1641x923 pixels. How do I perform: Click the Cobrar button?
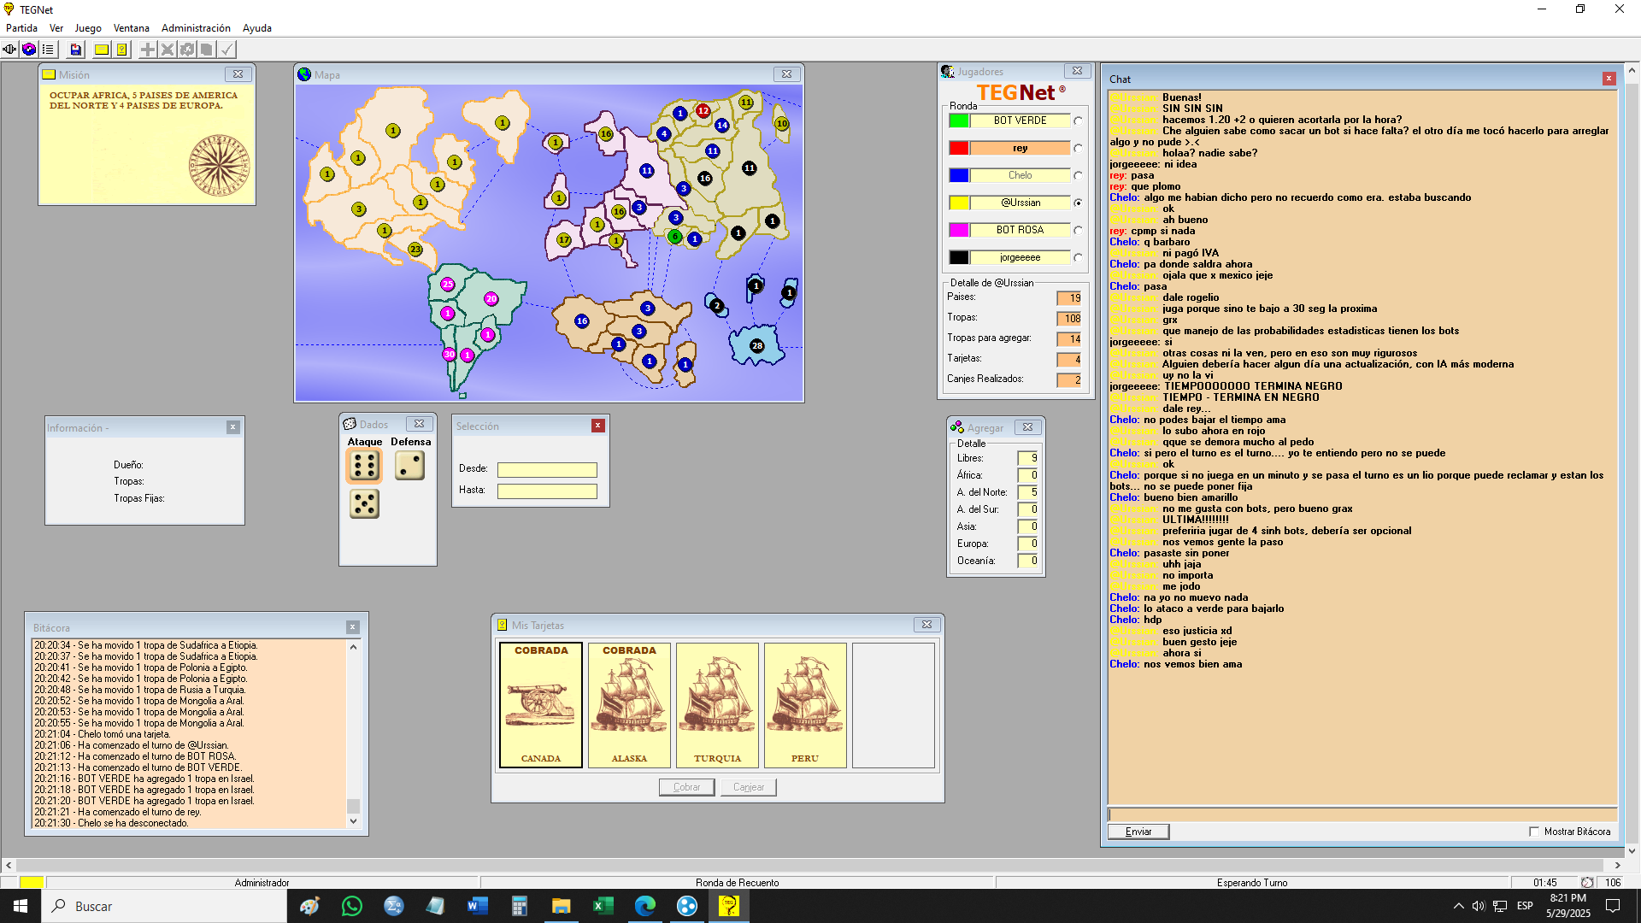(686, 787)
